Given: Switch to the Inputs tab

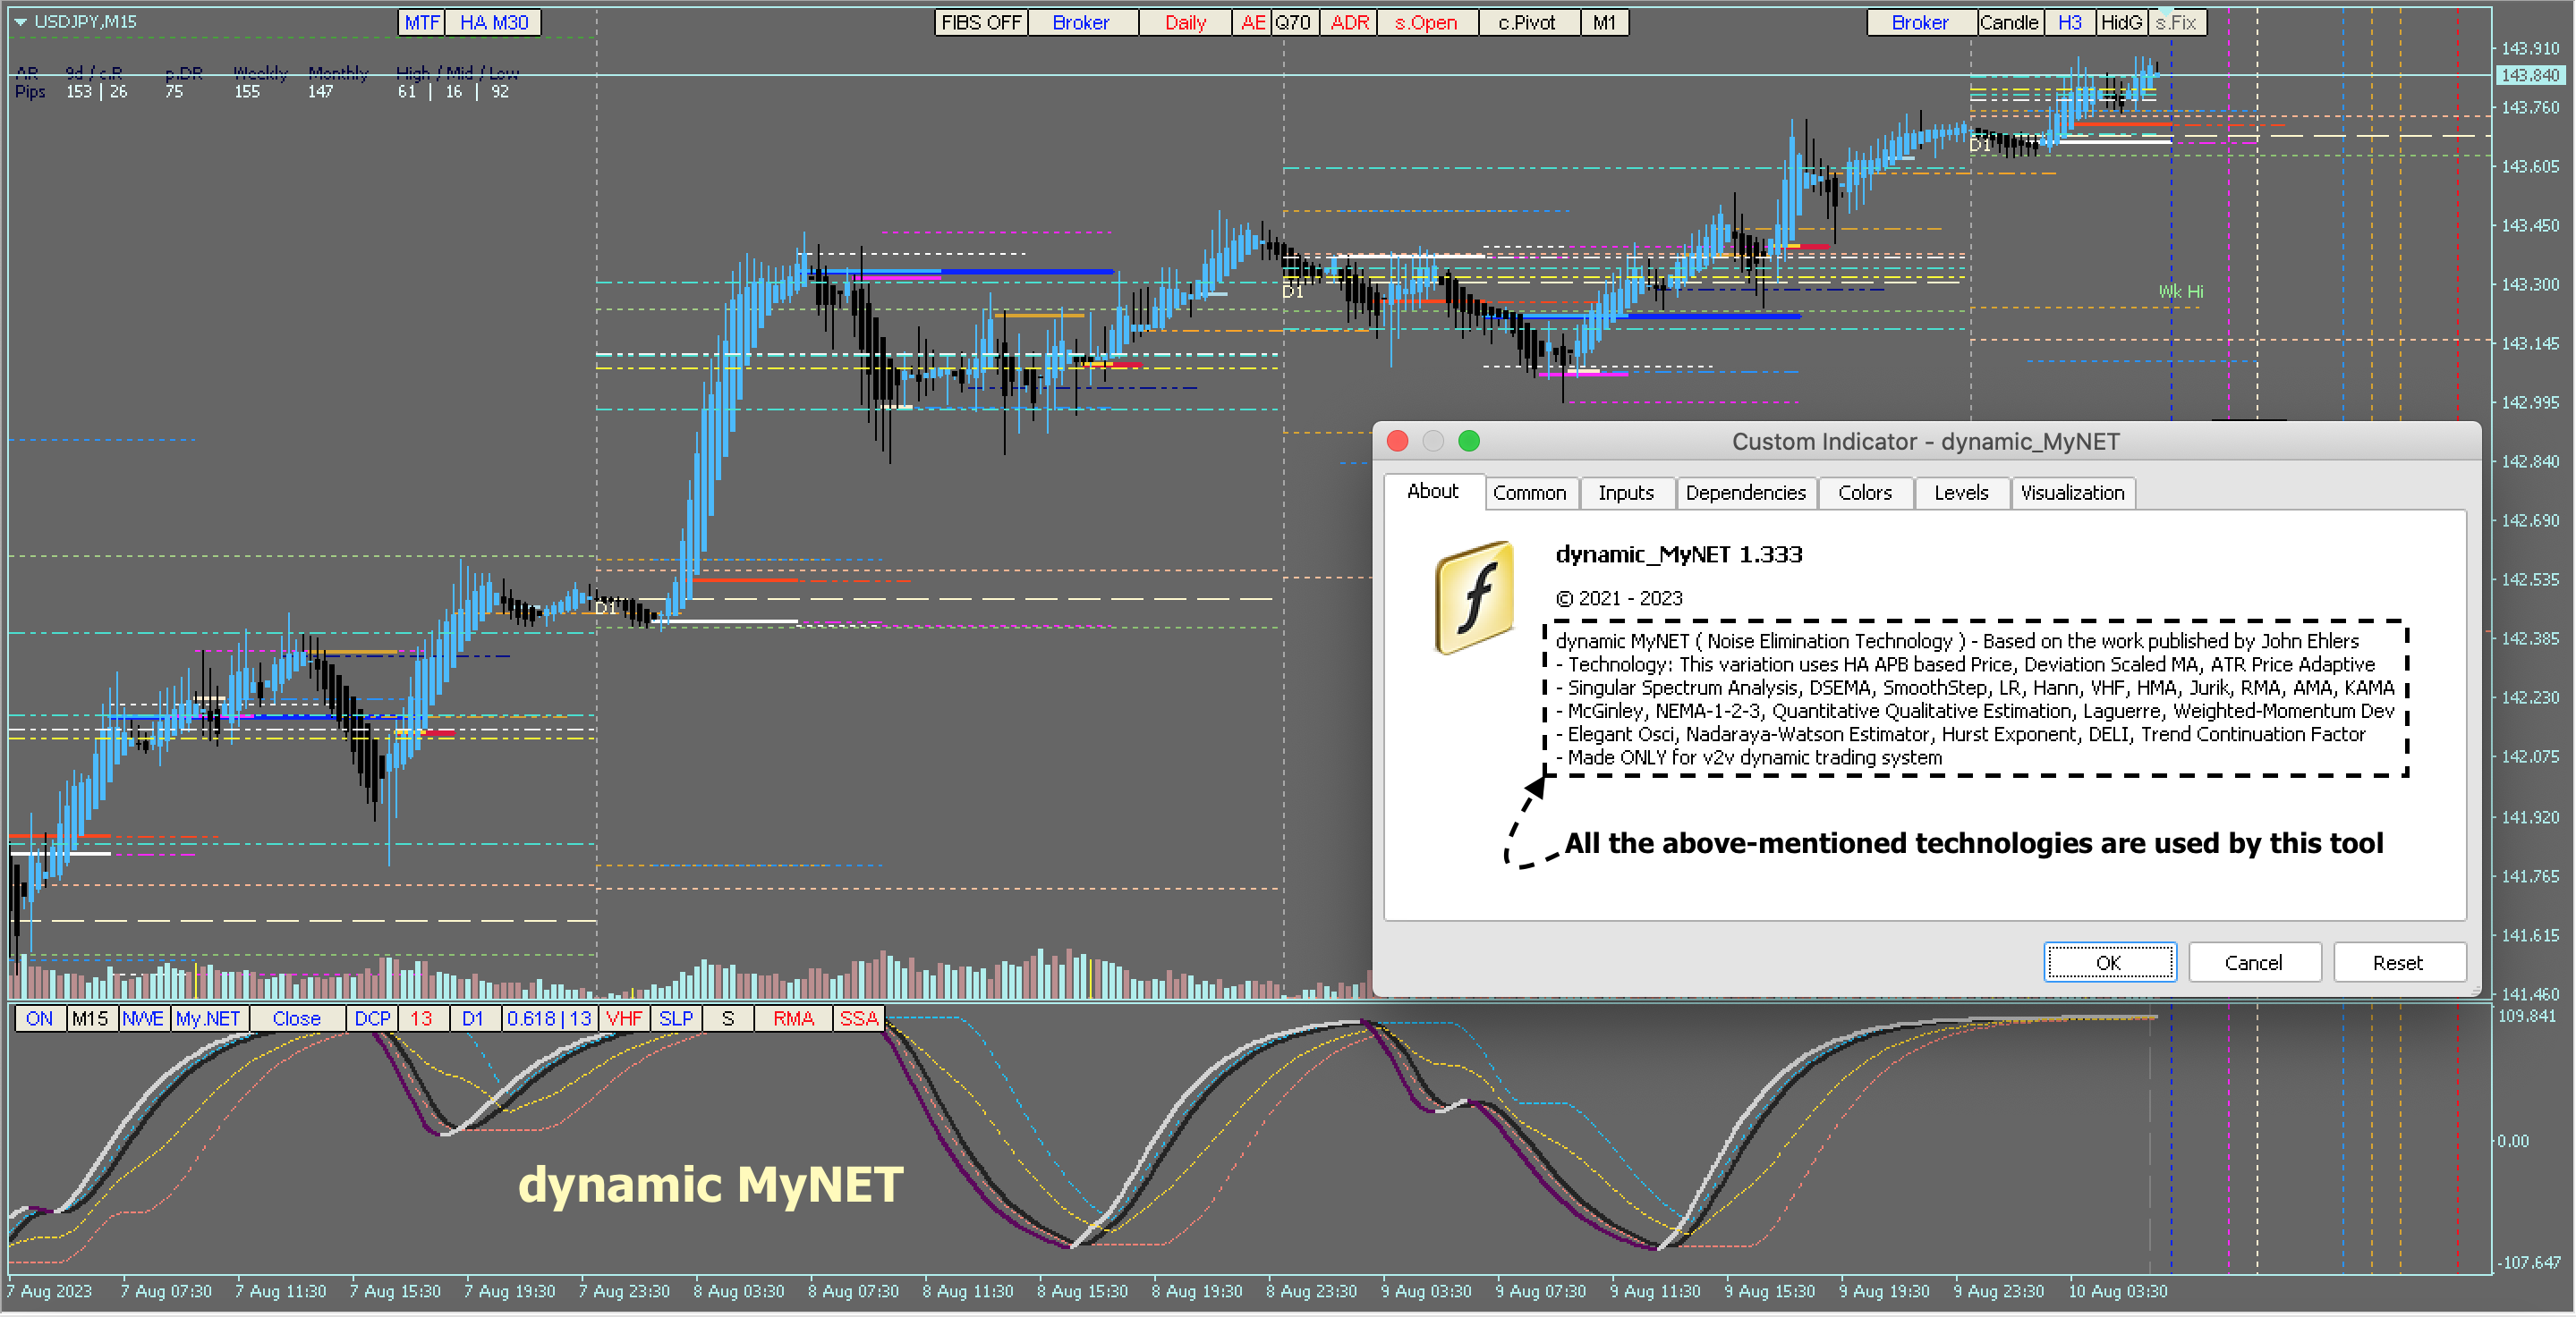Looking at the screenshot, I should coord(1625,493).
